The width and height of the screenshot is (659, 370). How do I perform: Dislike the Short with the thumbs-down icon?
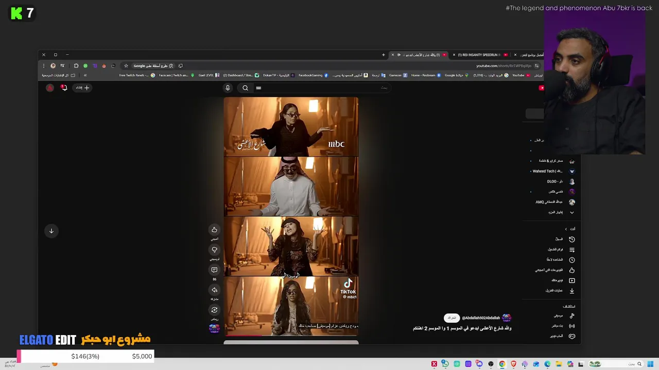pos(214,250)
